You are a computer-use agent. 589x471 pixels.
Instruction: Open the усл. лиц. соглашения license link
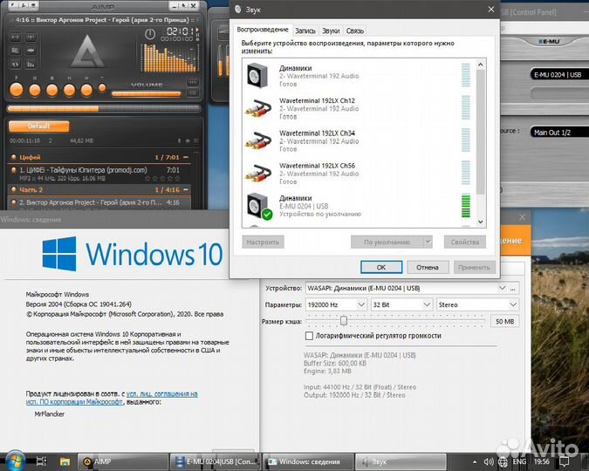(162, 393)
